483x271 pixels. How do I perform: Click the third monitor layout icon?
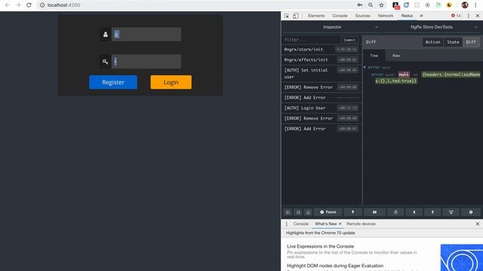[308, 212]
